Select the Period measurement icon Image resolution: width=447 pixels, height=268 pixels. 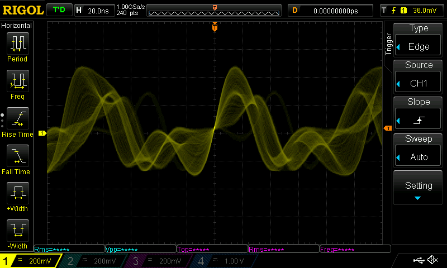18,44
